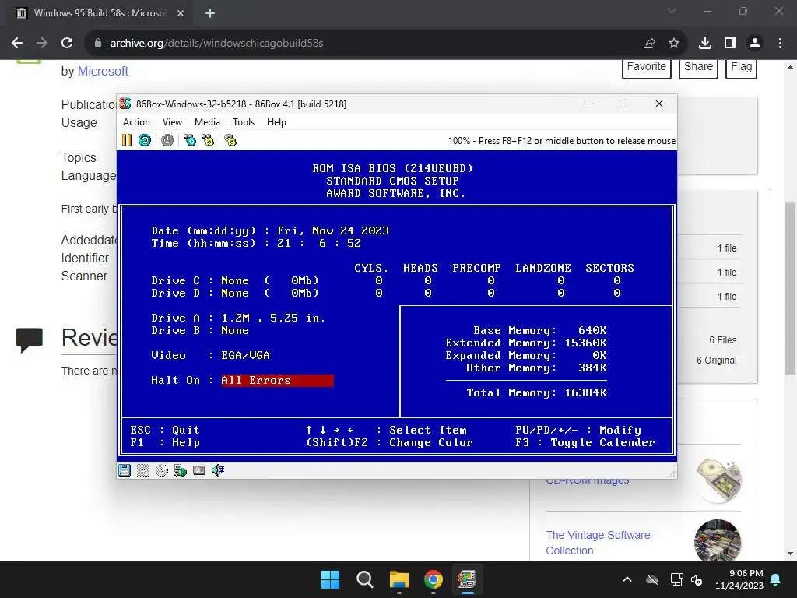Image resolution: width=797 pixels, height=598 pixels.
Task: Open Chrome from the taskbar
Action: click(433, 579)
